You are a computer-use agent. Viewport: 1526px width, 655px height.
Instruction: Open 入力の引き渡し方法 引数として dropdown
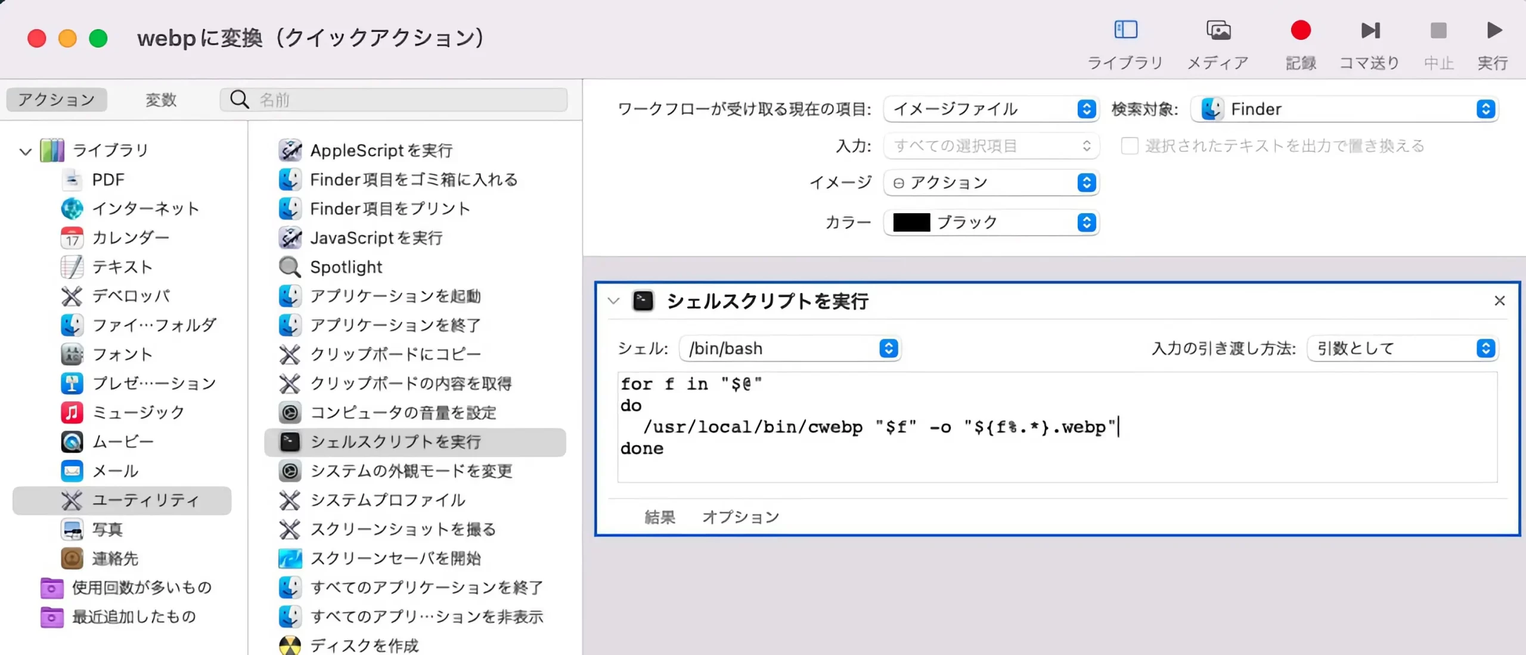(1403, 348)
